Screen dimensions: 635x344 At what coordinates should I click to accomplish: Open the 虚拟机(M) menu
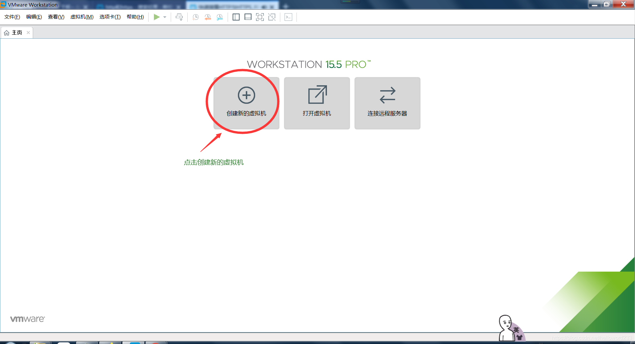click(82, 17)
